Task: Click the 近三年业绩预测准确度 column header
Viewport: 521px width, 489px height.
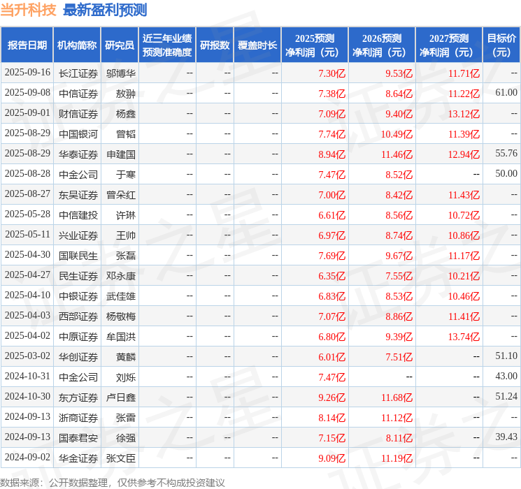Action: pyautogui.click(x=167, y=45)
